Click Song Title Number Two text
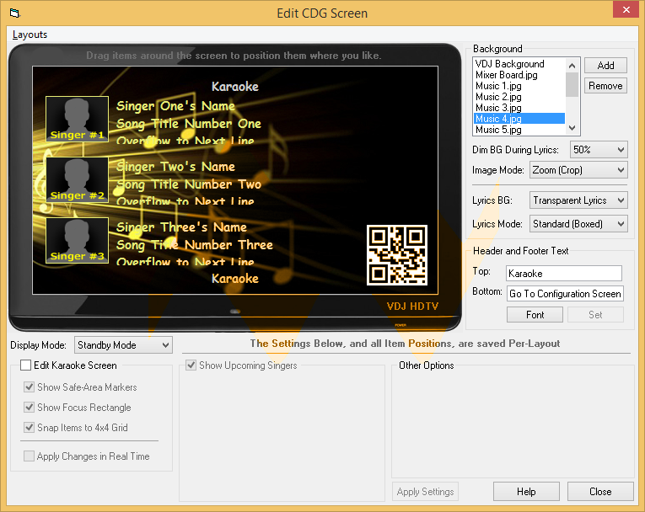This screenshot has height=512, width=645. pyautogui.click(x=189, y=184)
